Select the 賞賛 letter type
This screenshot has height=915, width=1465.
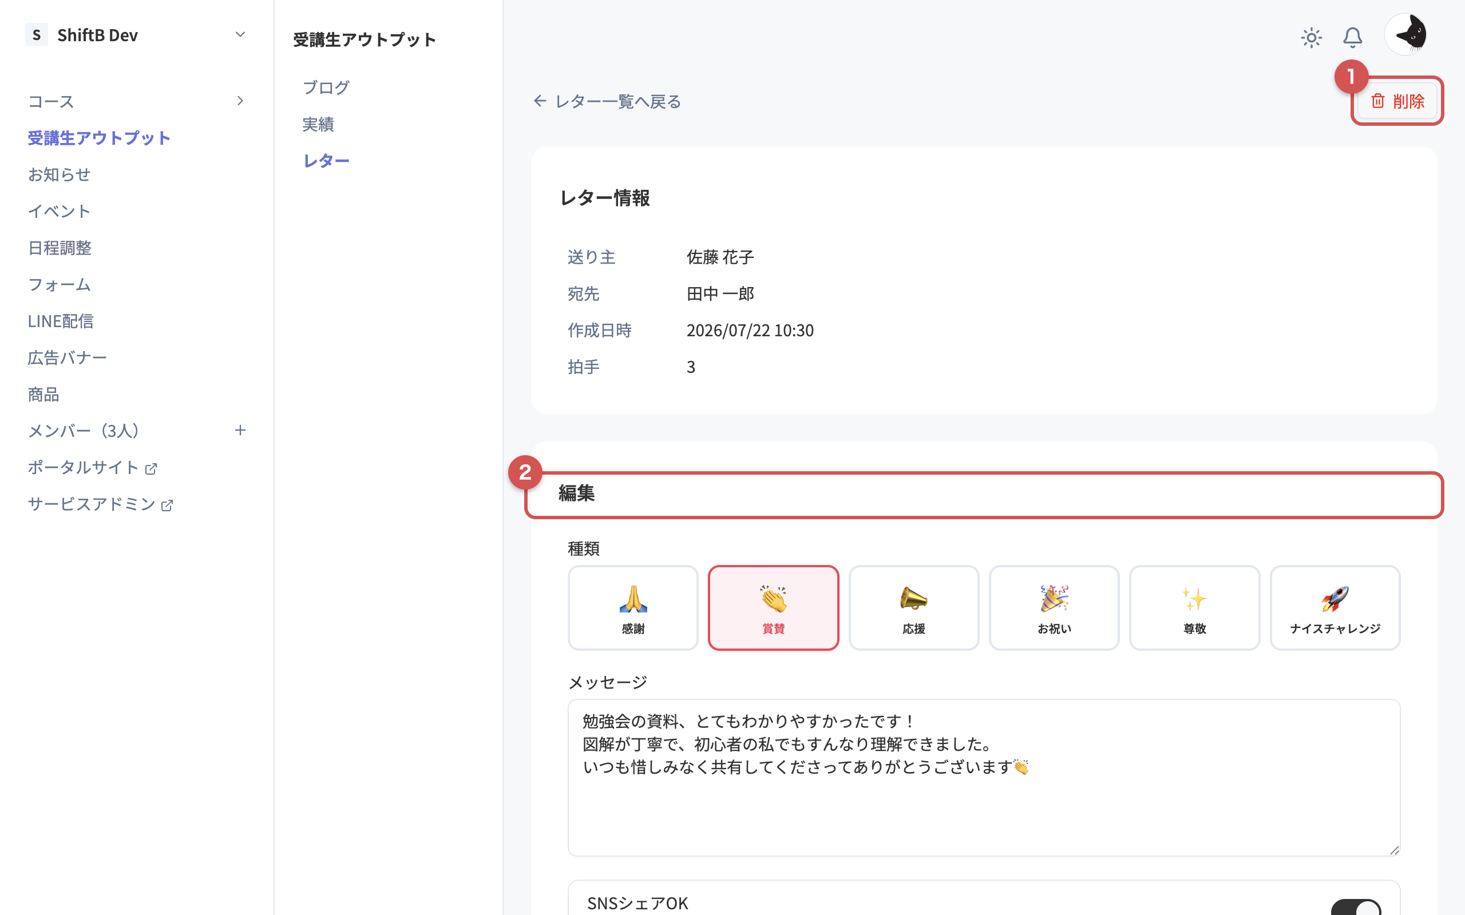coord(773,607)
